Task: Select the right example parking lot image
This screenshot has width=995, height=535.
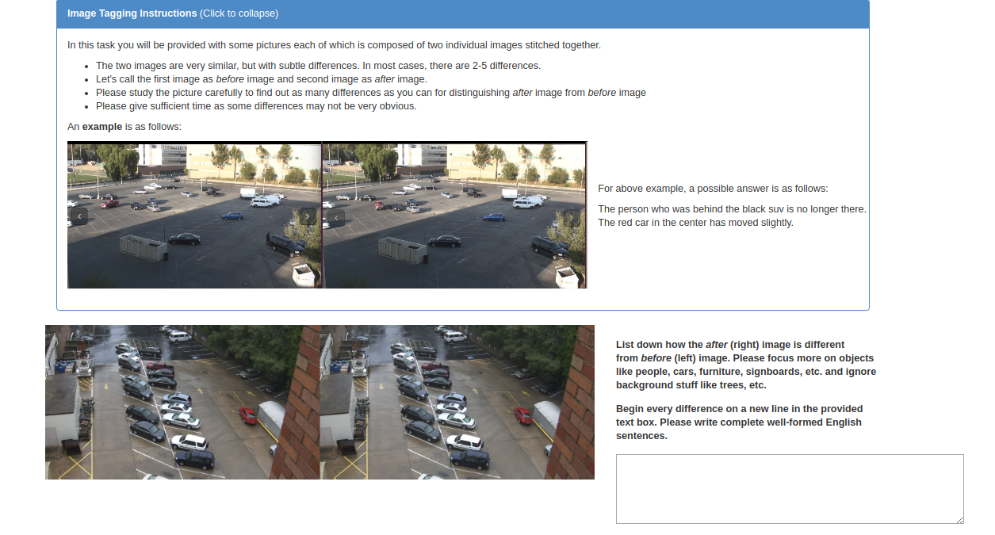Action: point(455,215)
